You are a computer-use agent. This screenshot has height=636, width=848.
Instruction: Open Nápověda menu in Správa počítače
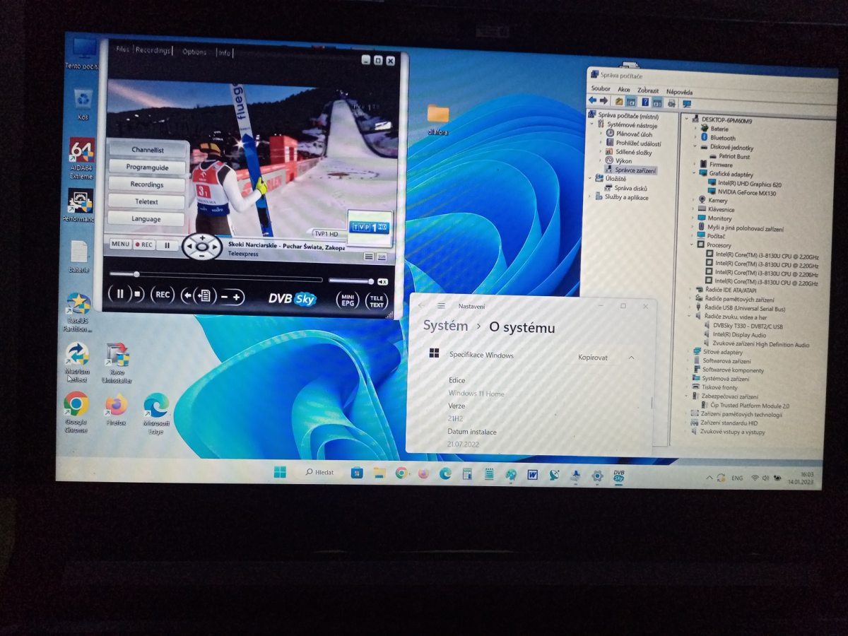pos(679,91)
